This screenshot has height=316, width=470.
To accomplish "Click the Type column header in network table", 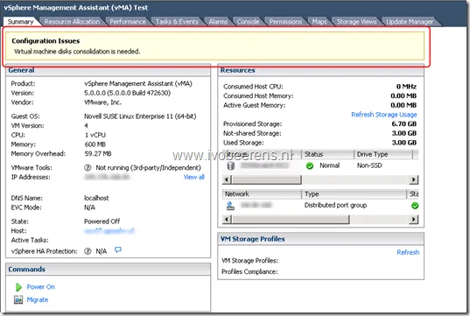I will tap(354, 194).
